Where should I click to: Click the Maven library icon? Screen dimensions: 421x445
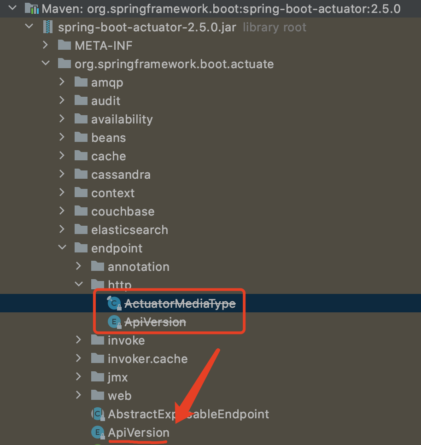31,9
